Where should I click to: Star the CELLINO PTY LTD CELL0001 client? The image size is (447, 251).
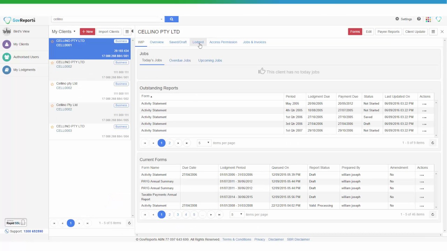coord(52,41)
